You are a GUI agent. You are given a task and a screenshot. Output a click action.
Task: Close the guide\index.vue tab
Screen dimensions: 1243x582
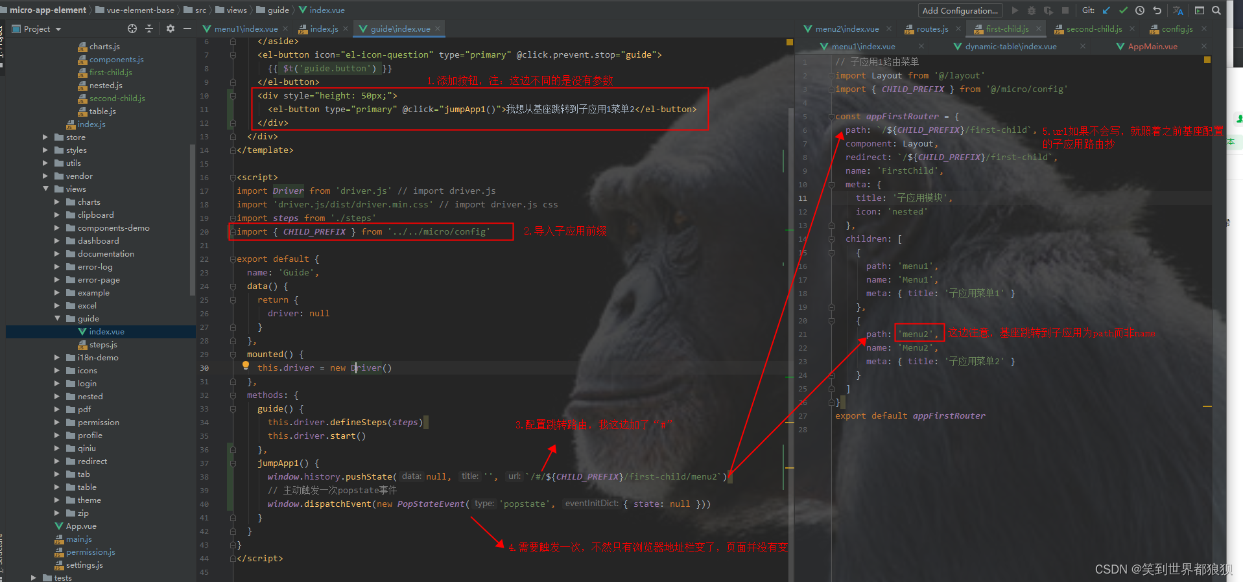[x=438, y=29]
